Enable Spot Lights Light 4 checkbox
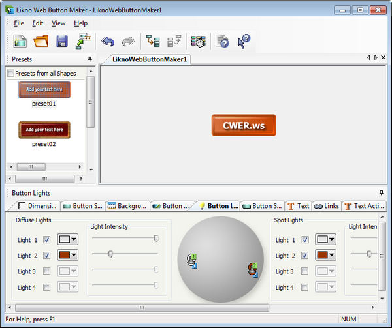Screen dimensions: 392x328 (x=304, y=288)
